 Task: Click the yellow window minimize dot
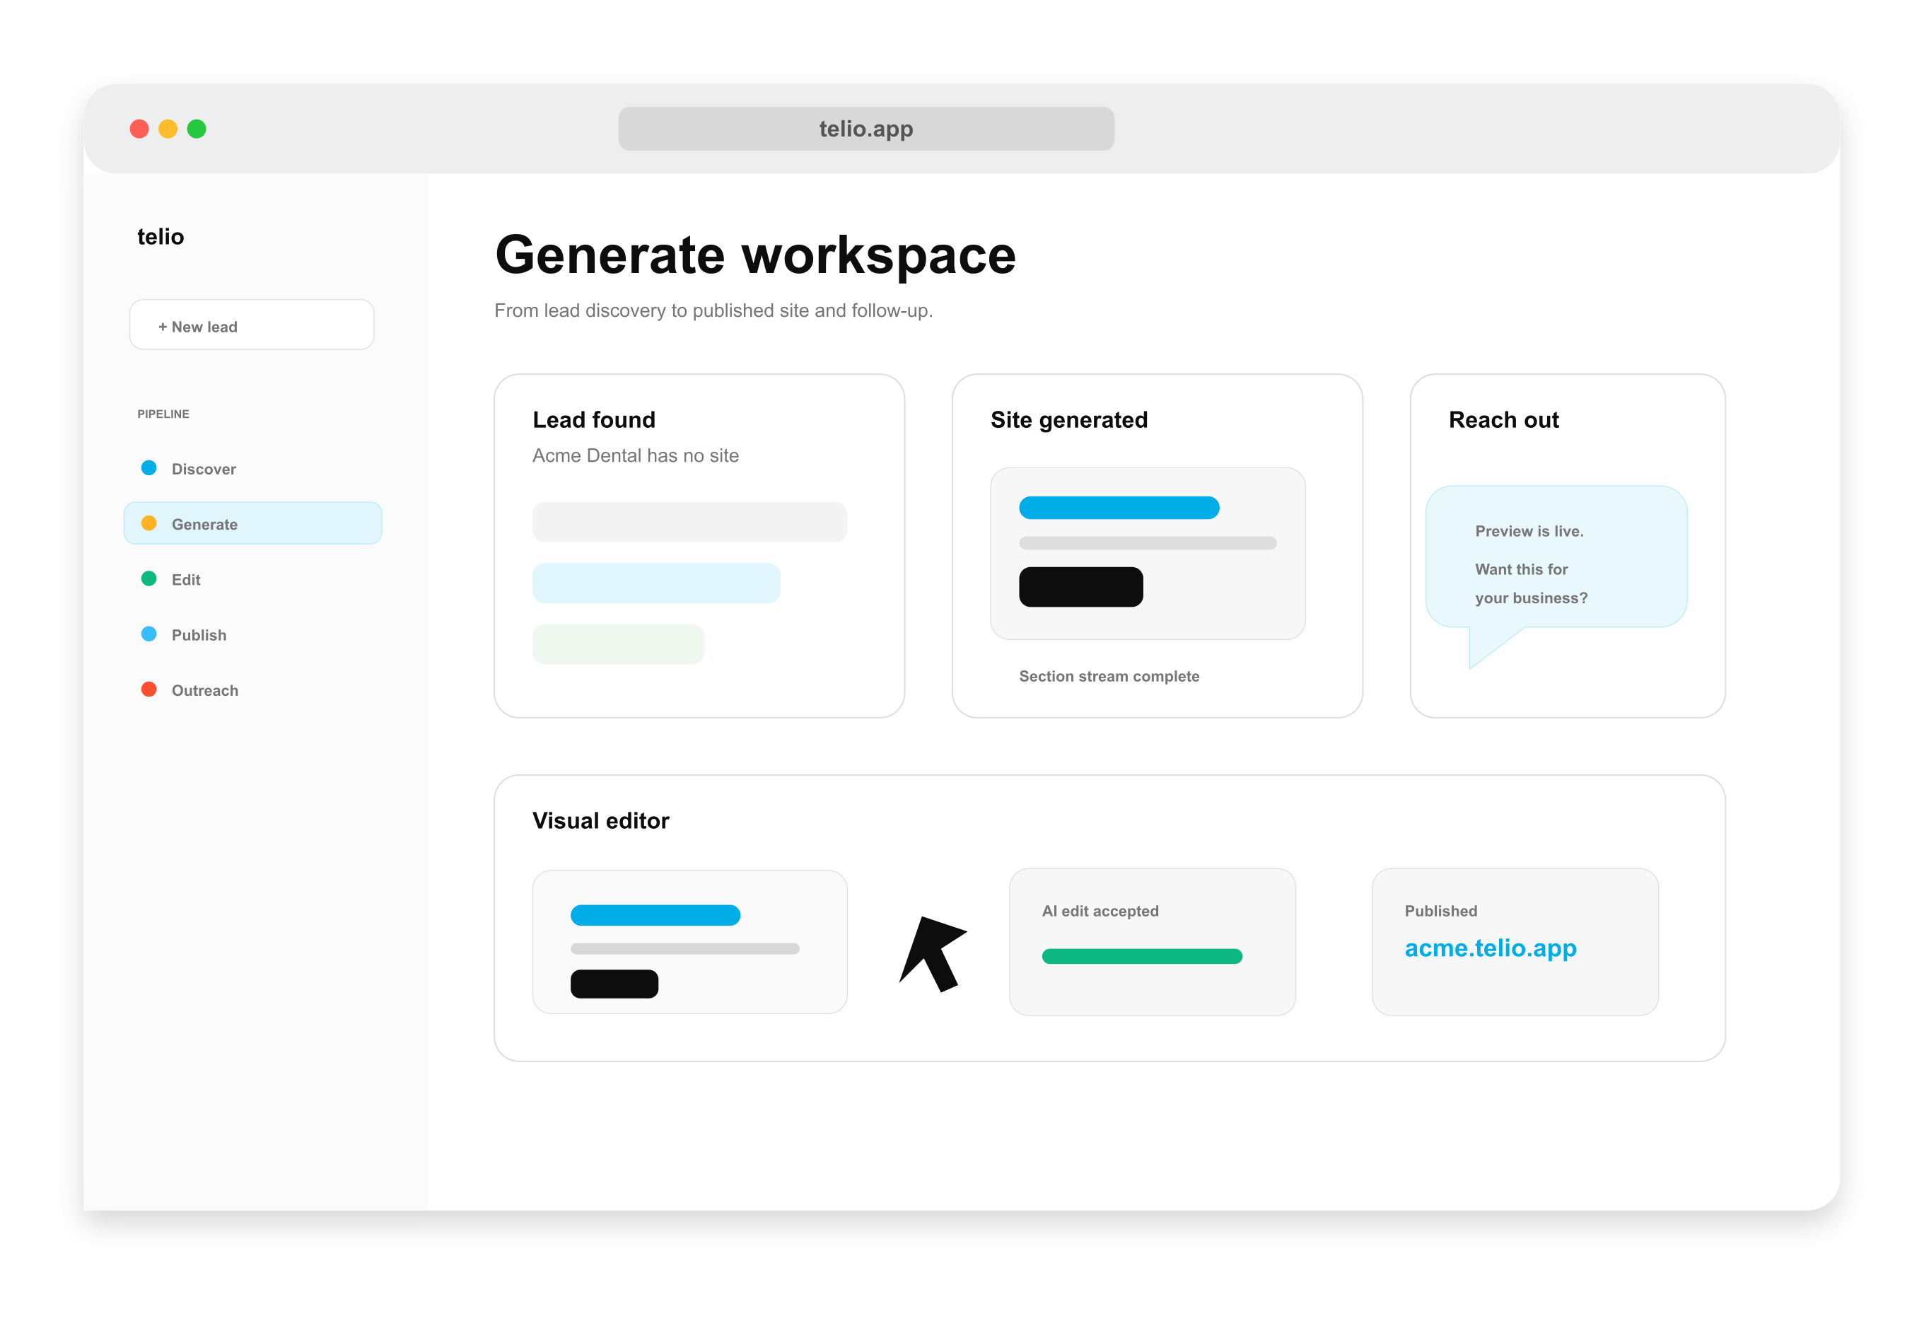tap(168, 129)
